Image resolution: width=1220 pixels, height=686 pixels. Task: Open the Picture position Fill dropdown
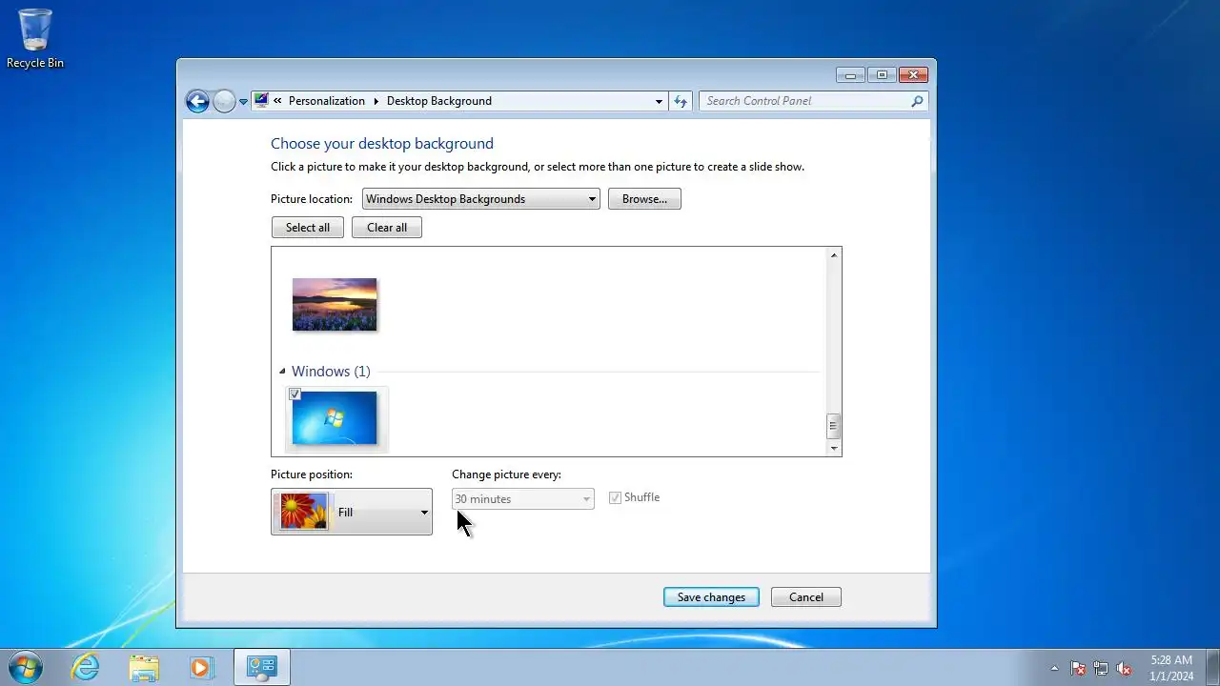[352, 512]
